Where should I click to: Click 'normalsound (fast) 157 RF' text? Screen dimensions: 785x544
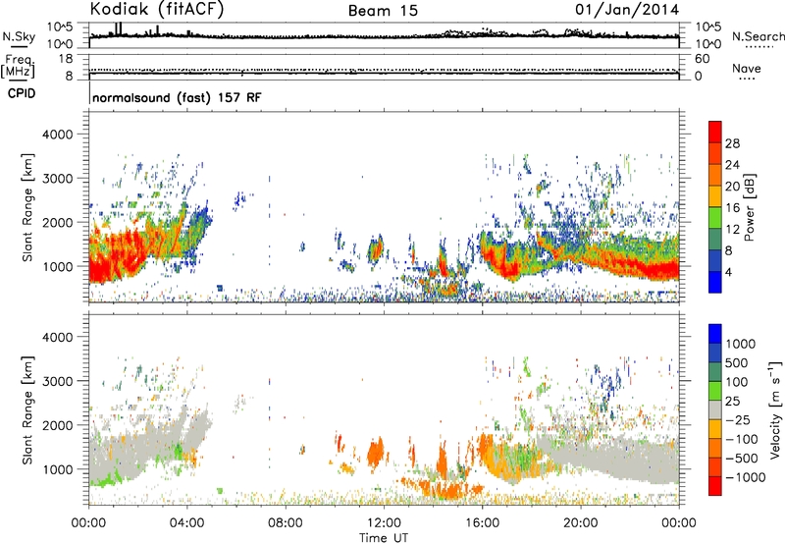[177, 97]
